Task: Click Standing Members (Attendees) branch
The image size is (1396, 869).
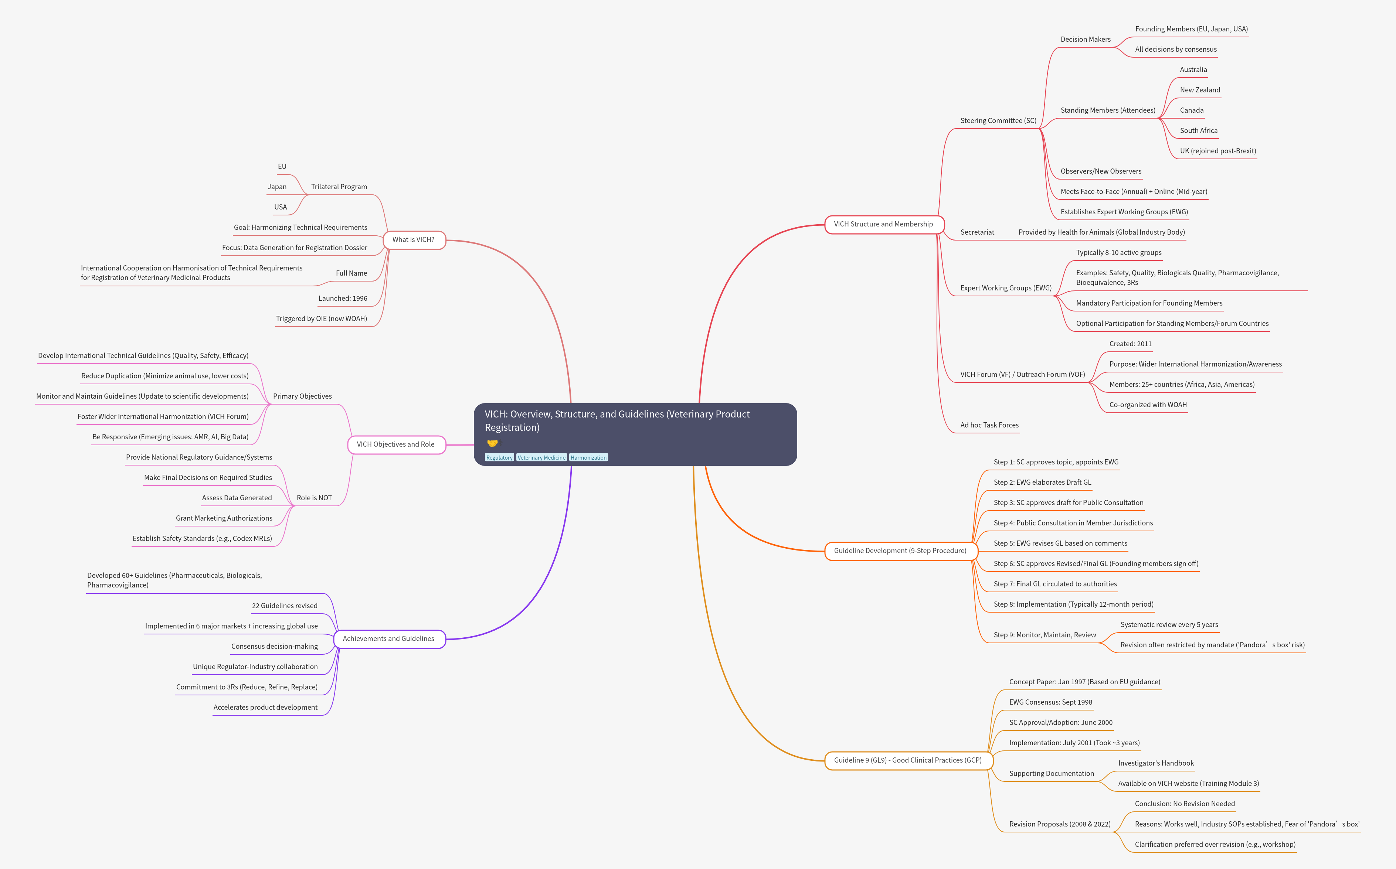Action: [x=1107, y=110]
